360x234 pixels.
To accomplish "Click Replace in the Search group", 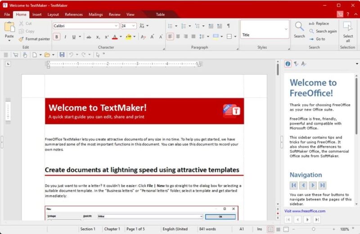I will pos(319,23).
